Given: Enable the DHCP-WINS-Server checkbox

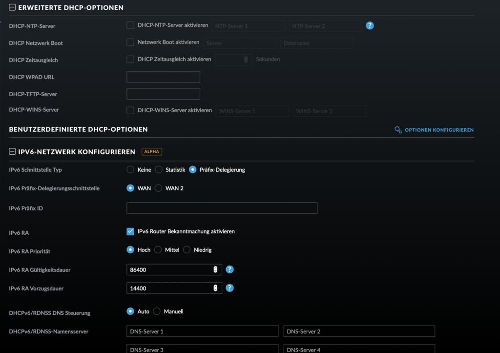Looking at the screenshot, I should tap(130, 110).
